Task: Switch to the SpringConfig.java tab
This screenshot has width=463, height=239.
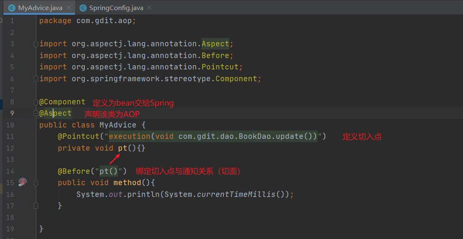Action: [x=116, y=8]
